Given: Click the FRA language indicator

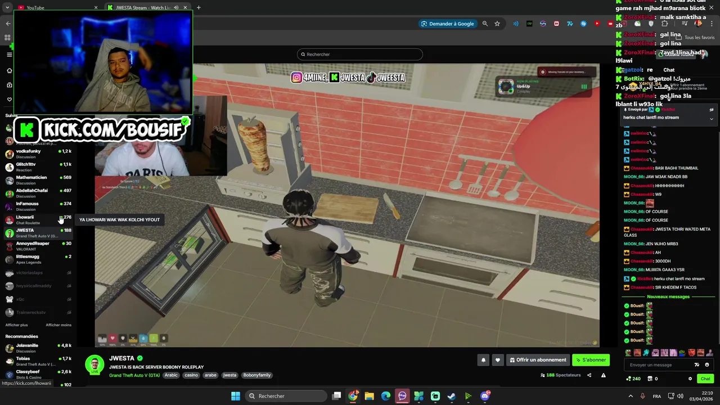Looking at the screenshot, I should click(x=657, y=396).
